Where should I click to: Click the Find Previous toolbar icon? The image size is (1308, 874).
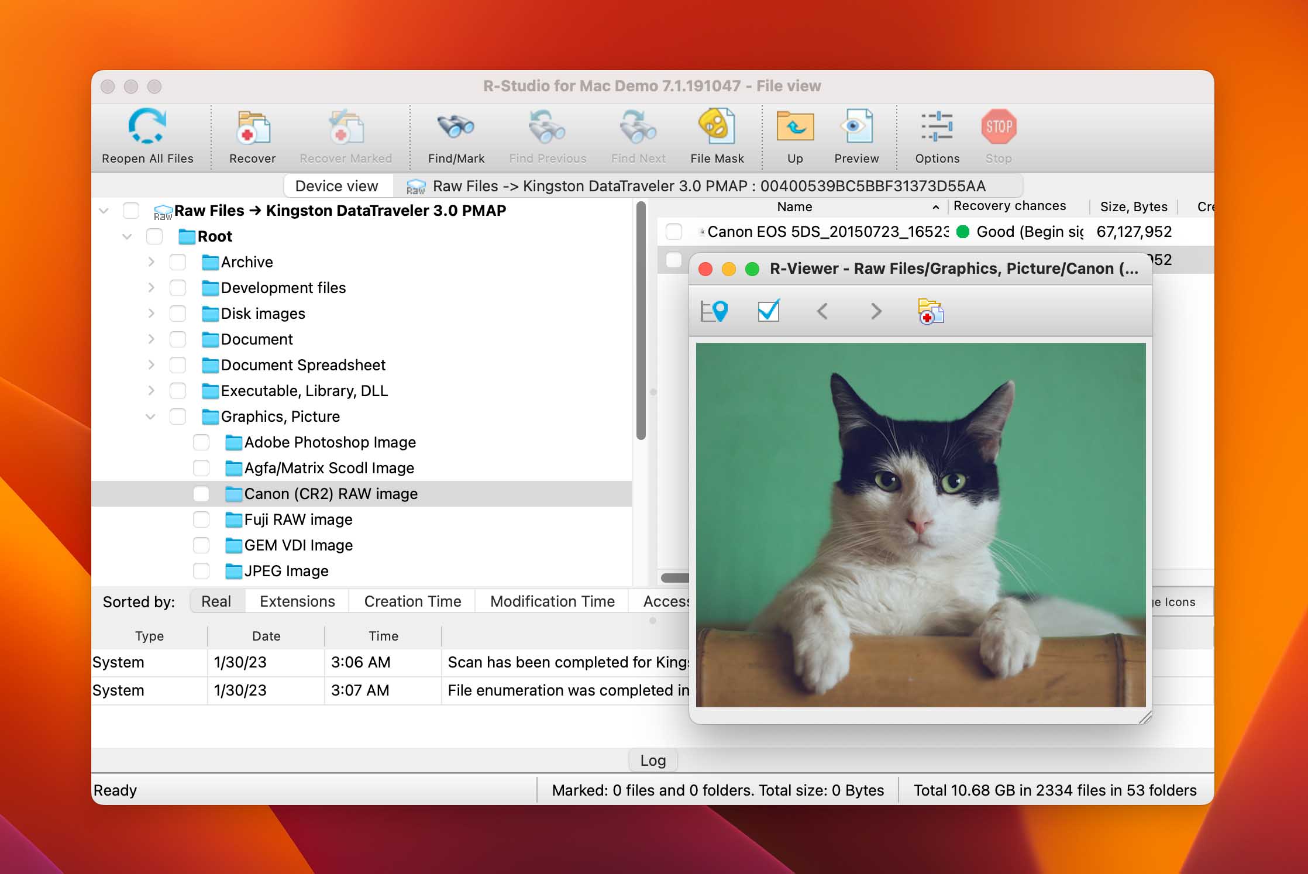547,127
